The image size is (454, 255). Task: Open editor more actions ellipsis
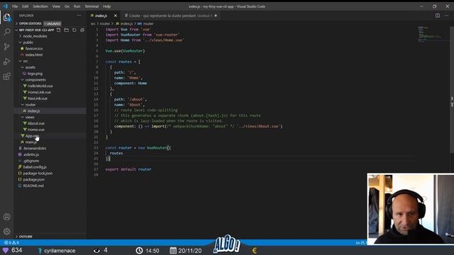[x=446, y=16]
